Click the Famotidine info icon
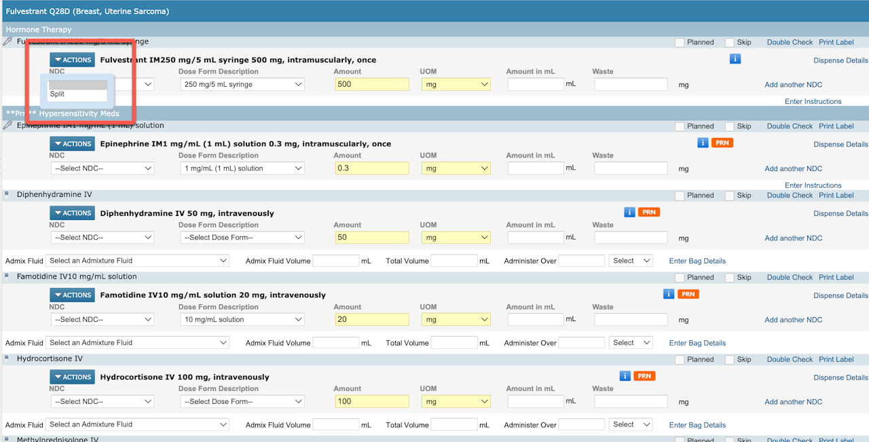The image size is (869, 442). click(x=668, y=294)
